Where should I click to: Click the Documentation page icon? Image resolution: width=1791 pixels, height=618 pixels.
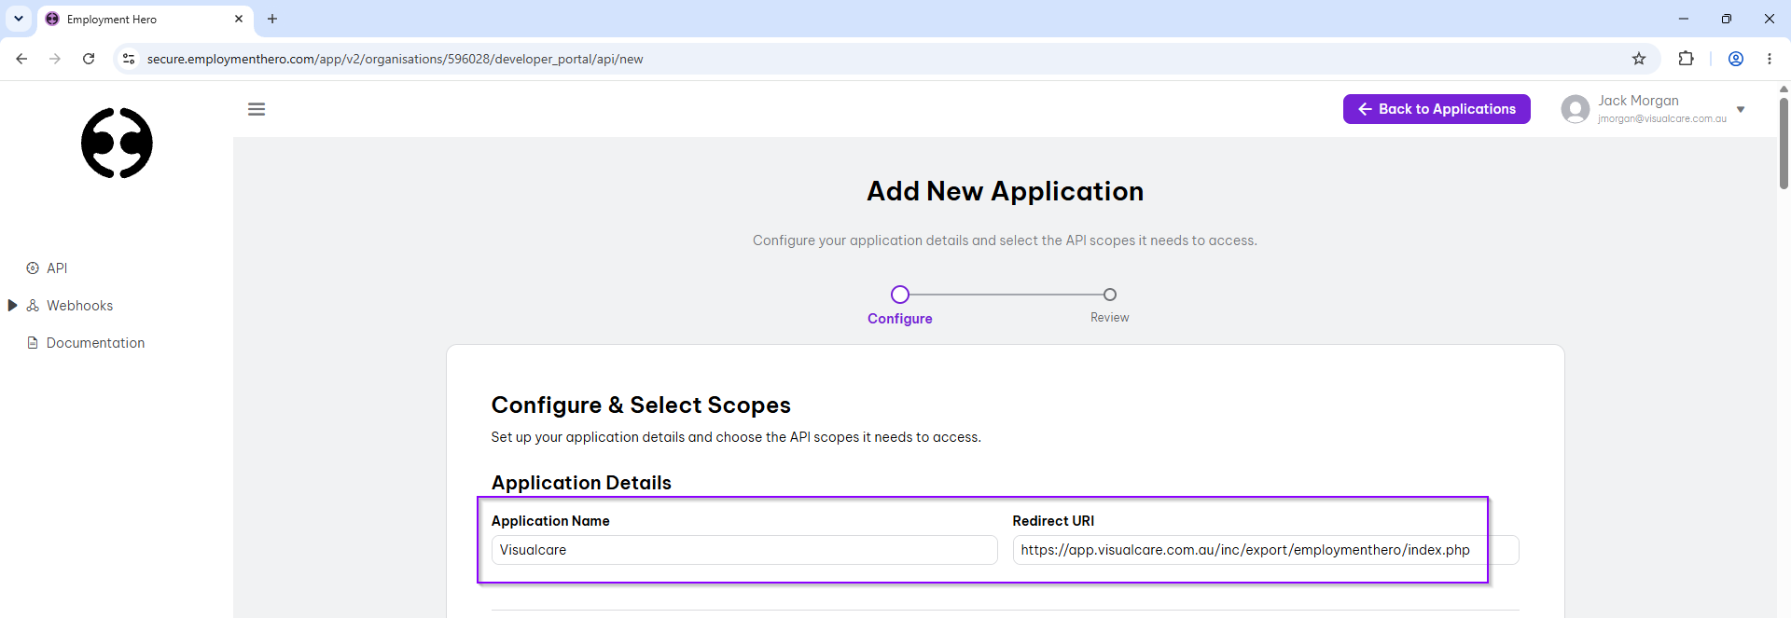(33, 343)
